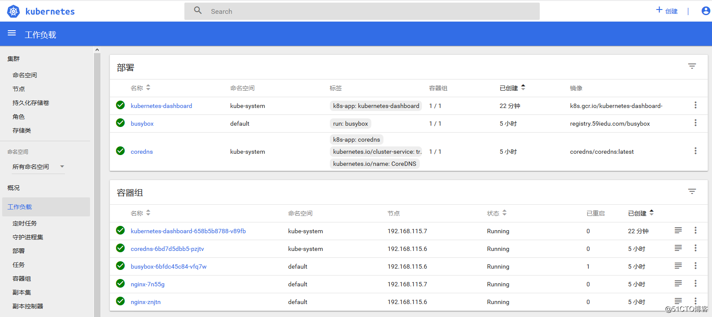Sort deployments by 已创建 column
Image resolution: width=712 pixels, height=317 pixels.
[x=512, y=88]
